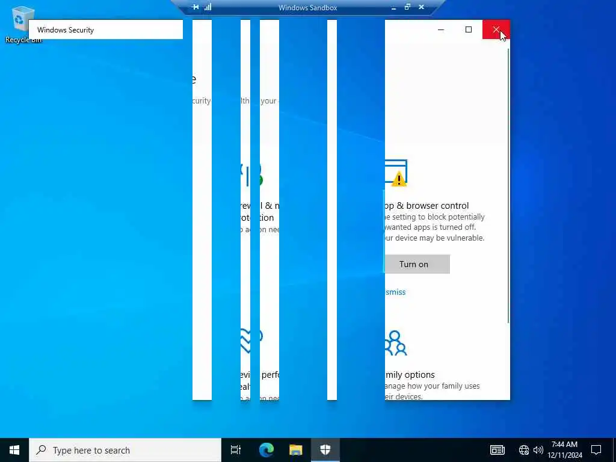Open the Family options heading

click(x=410, y=374)
